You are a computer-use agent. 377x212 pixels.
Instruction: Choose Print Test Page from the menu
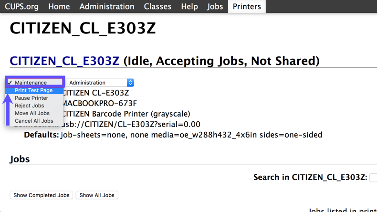(x=34, y=90)
